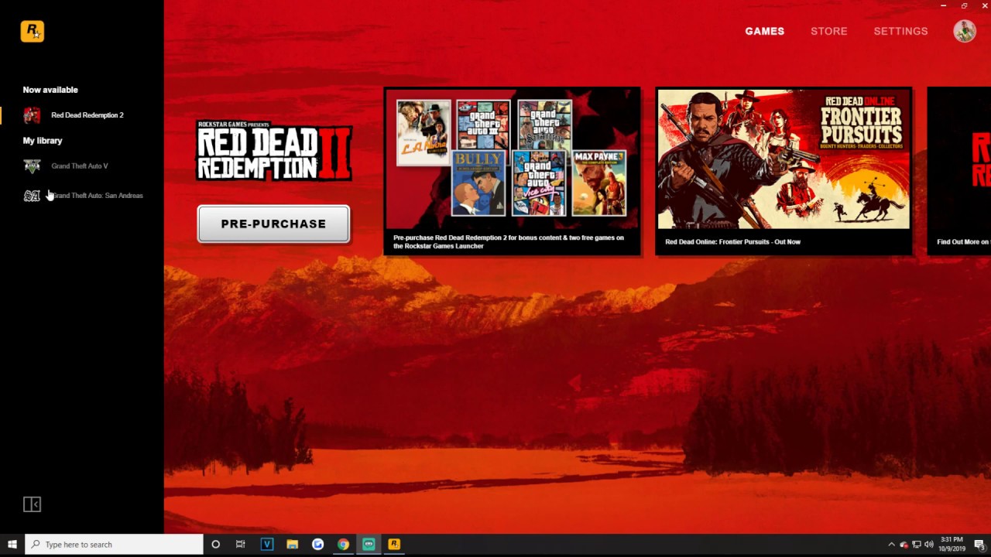Open the blue V app on taskbar
The height and width of the screenshot is (557, 991).
[x=266, y=545]
